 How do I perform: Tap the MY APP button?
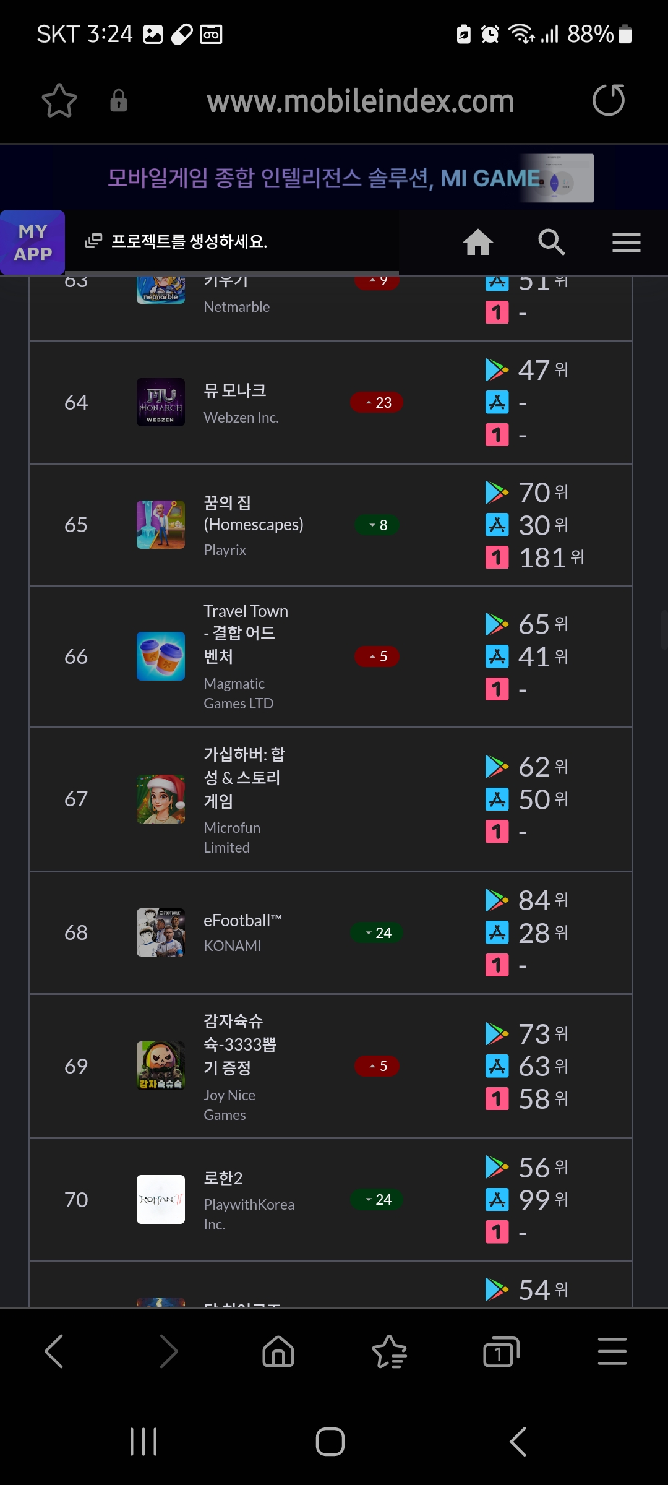[x=33, y=243]
